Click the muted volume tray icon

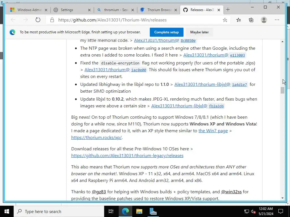point(253,211)
